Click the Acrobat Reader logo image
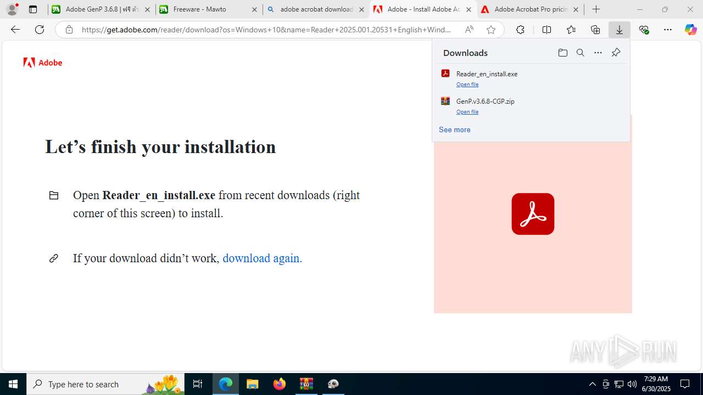The image size is (703, 395). pos(533,214)
